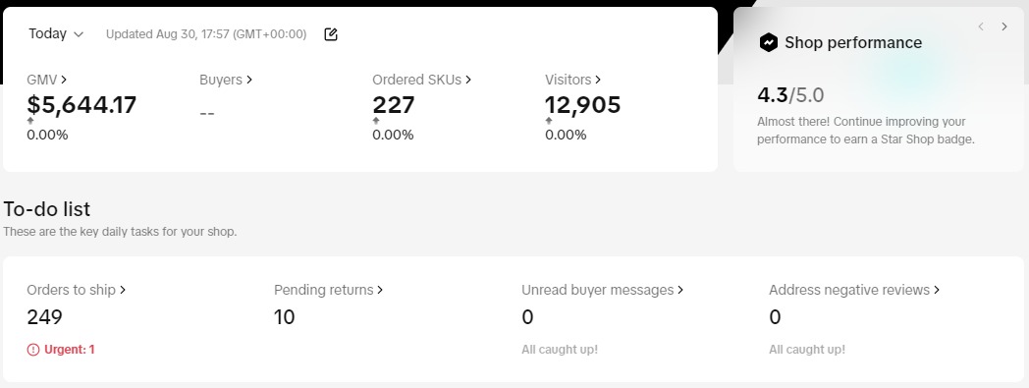
Task: Go to next card with right arrow
Action: tap(1004, 27)
